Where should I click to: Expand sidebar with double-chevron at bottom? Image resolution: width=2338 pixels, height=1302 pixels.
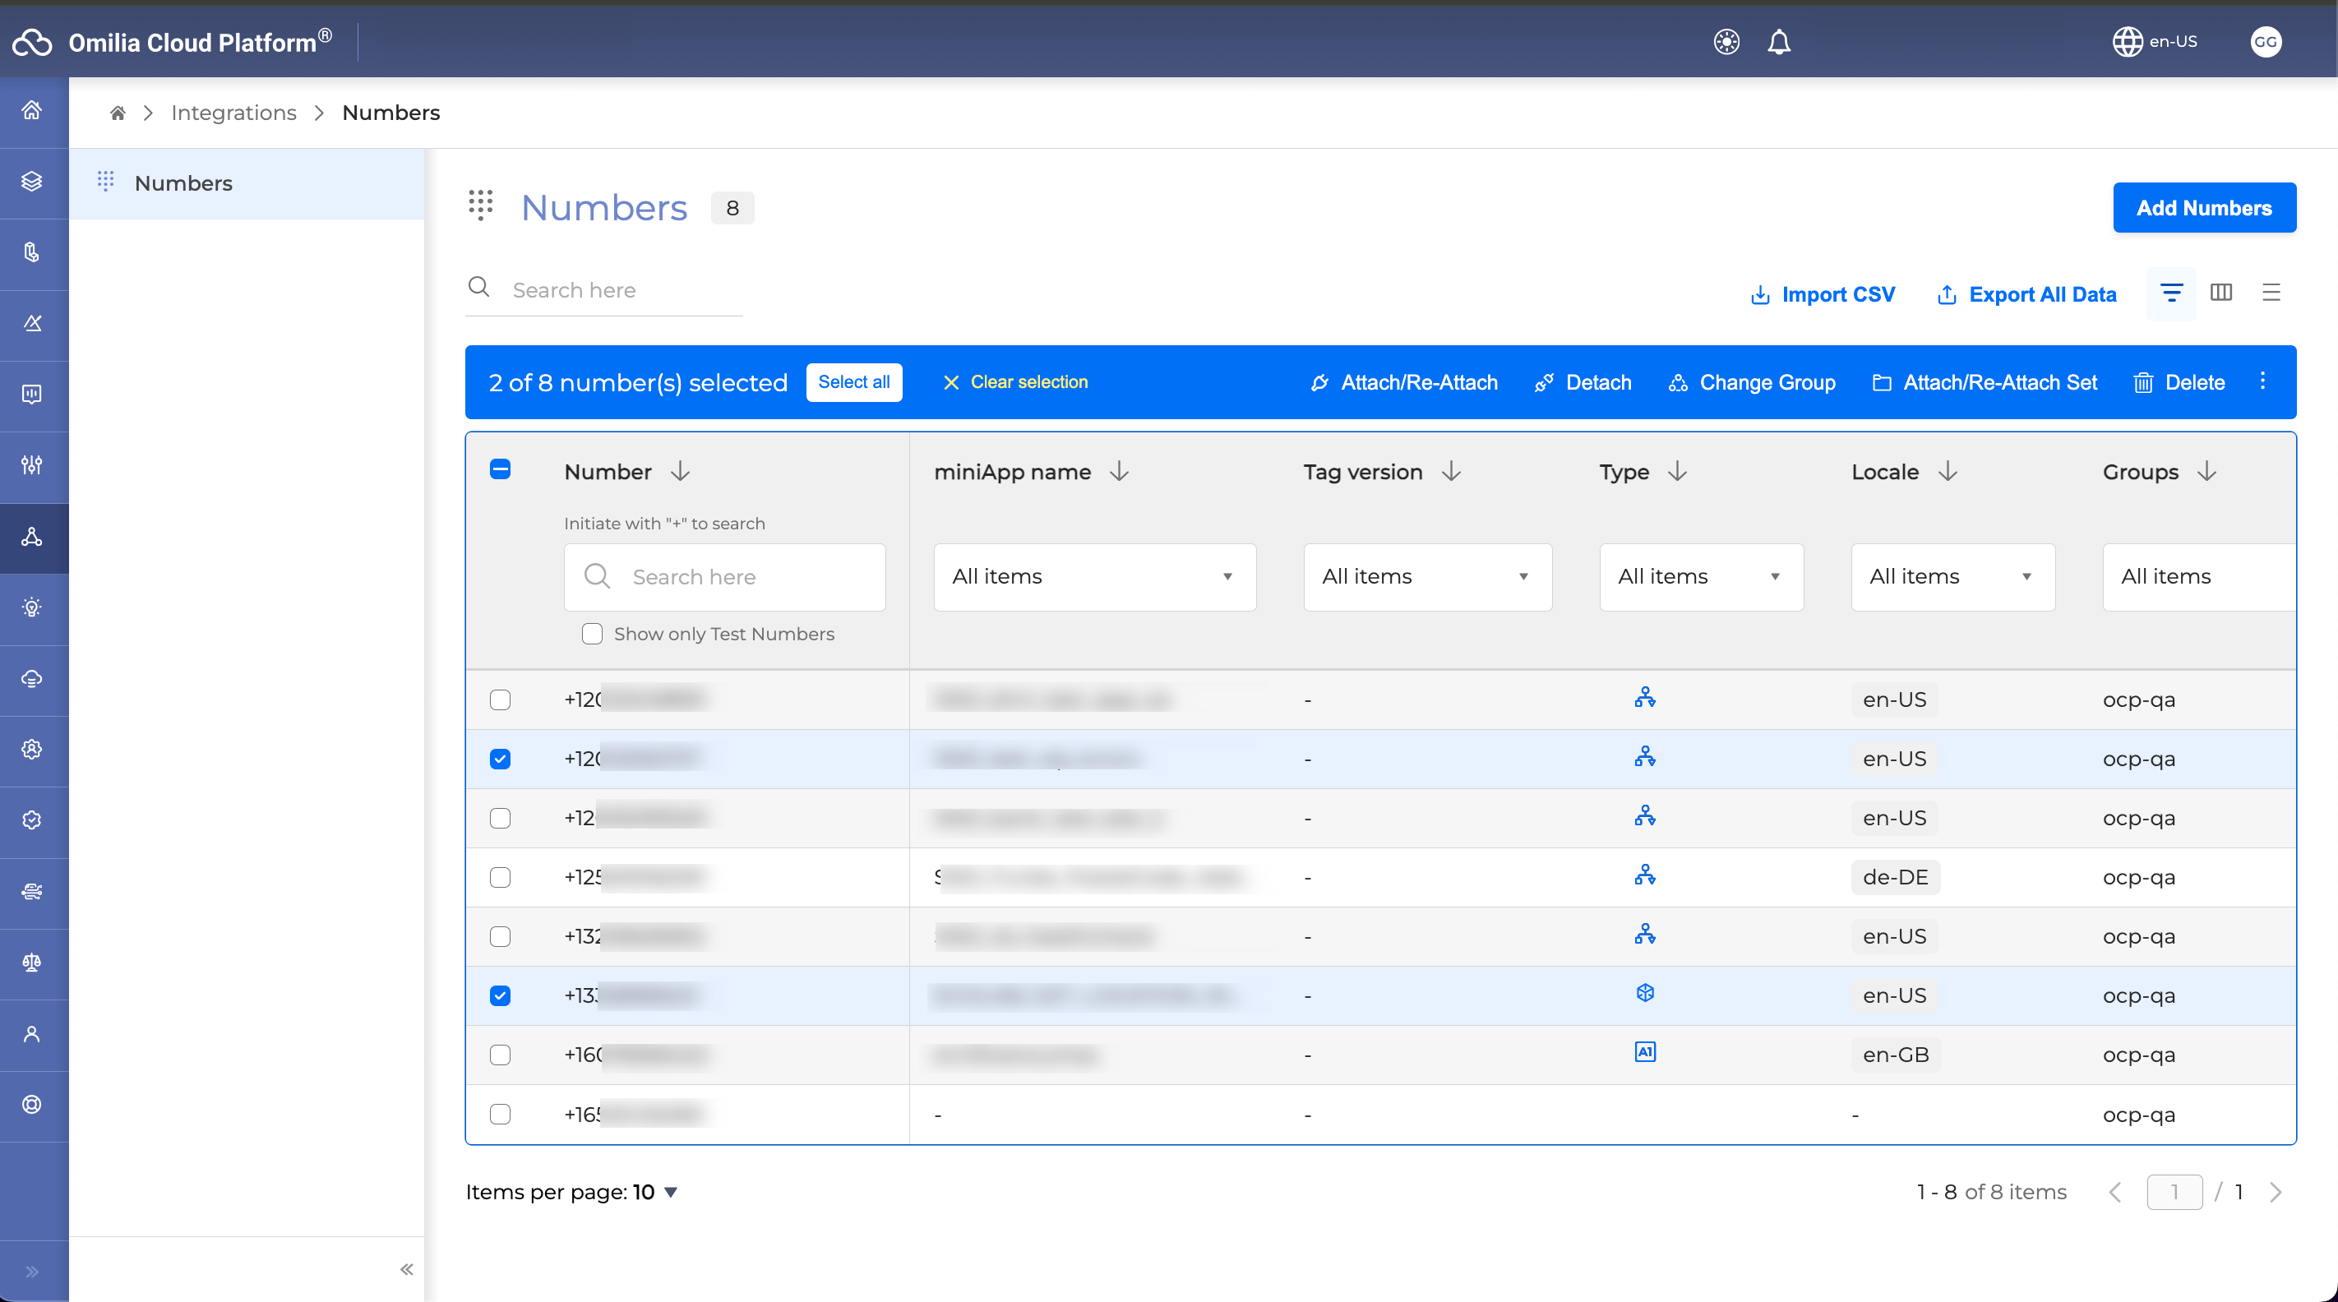tap(32, 1271)
